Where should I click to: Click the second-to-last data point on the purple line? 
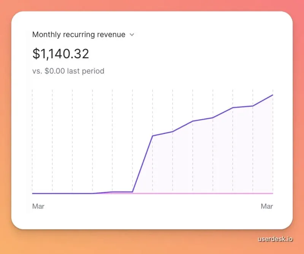[x=253, y=106]
